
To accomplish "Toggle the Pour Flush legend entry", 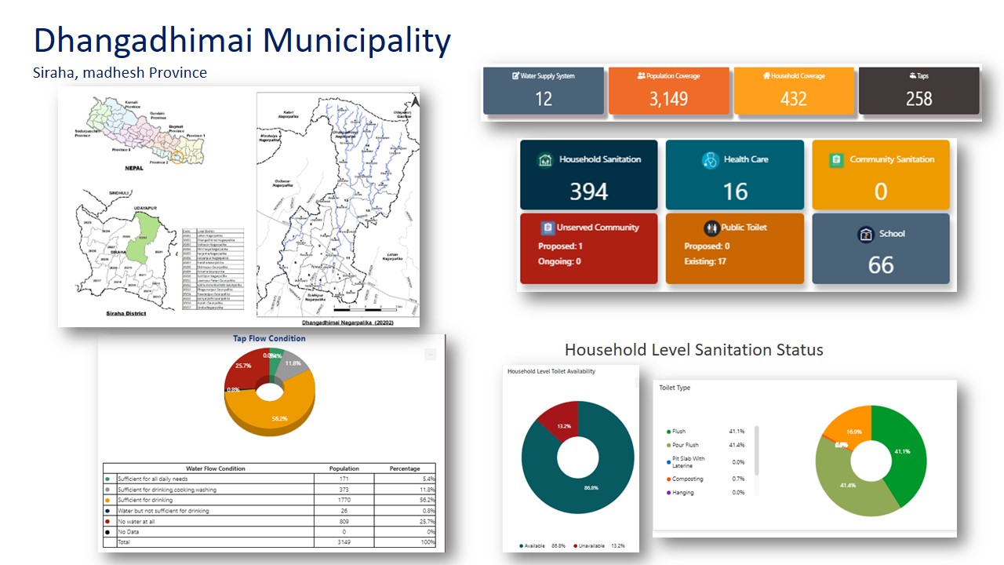I will click(686, 445).
